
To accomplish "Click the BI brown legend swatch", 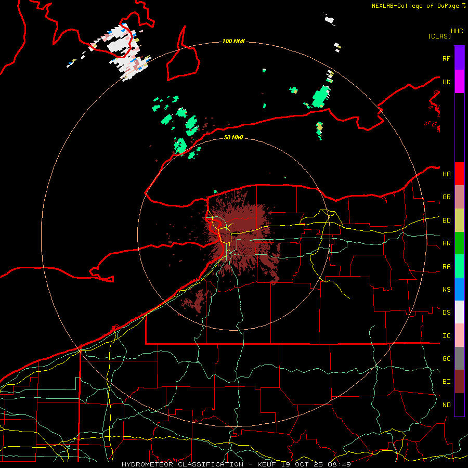I will 459,382.
